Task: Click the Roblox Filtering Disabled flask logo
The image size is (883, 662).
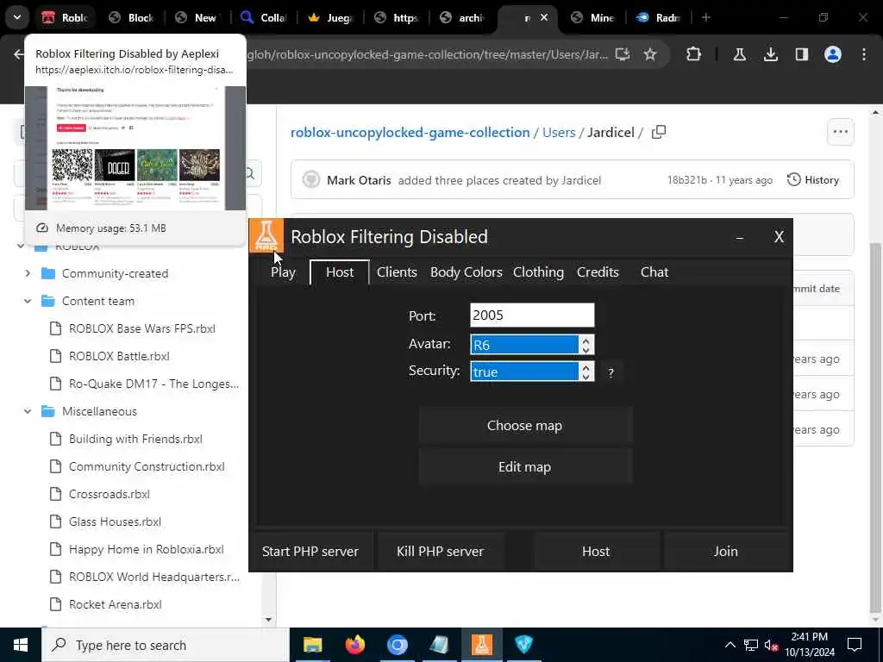Action: (266, 236)
